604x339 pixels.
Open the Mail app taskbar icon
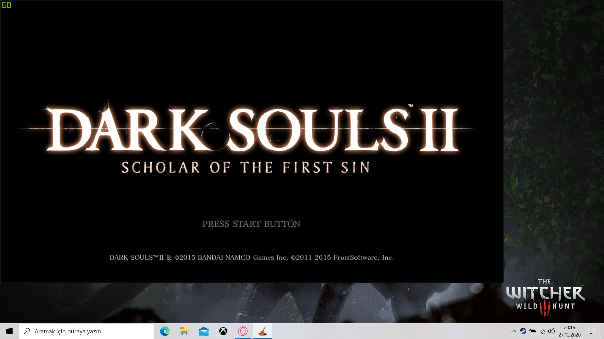click(x=204, y=331)
